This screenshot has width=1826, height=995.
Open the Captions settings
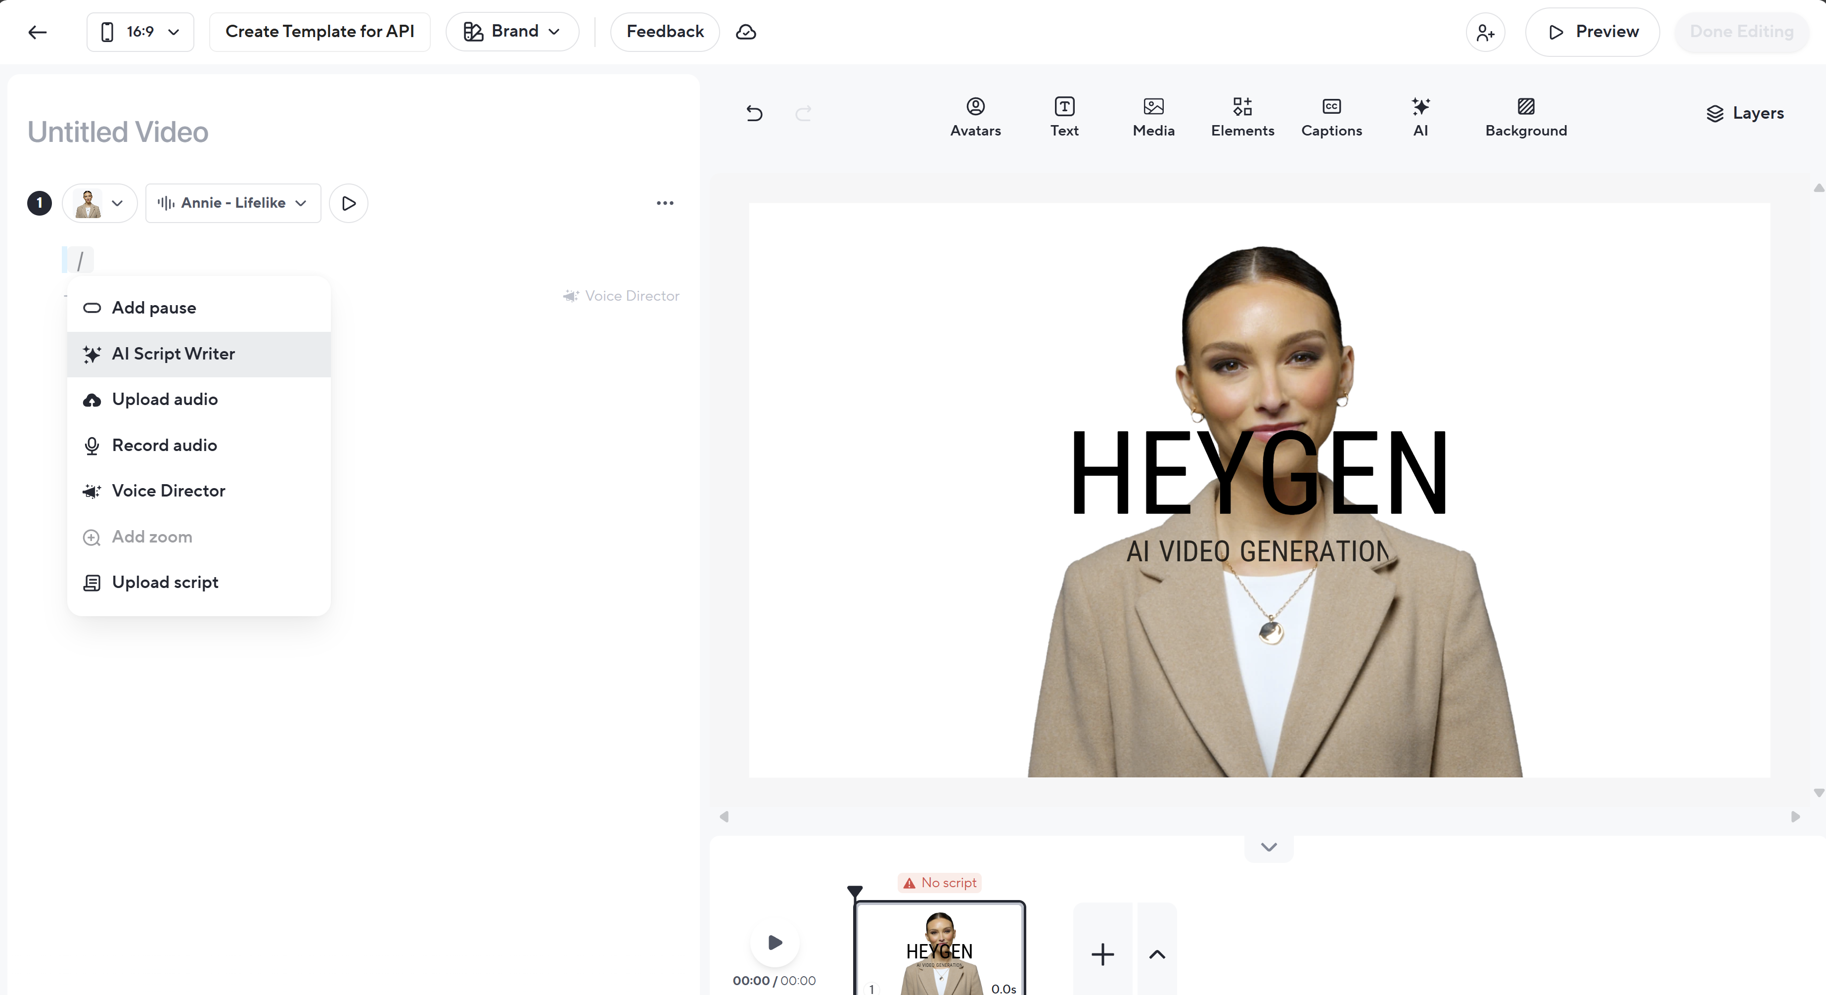(x=1331, y=117)
